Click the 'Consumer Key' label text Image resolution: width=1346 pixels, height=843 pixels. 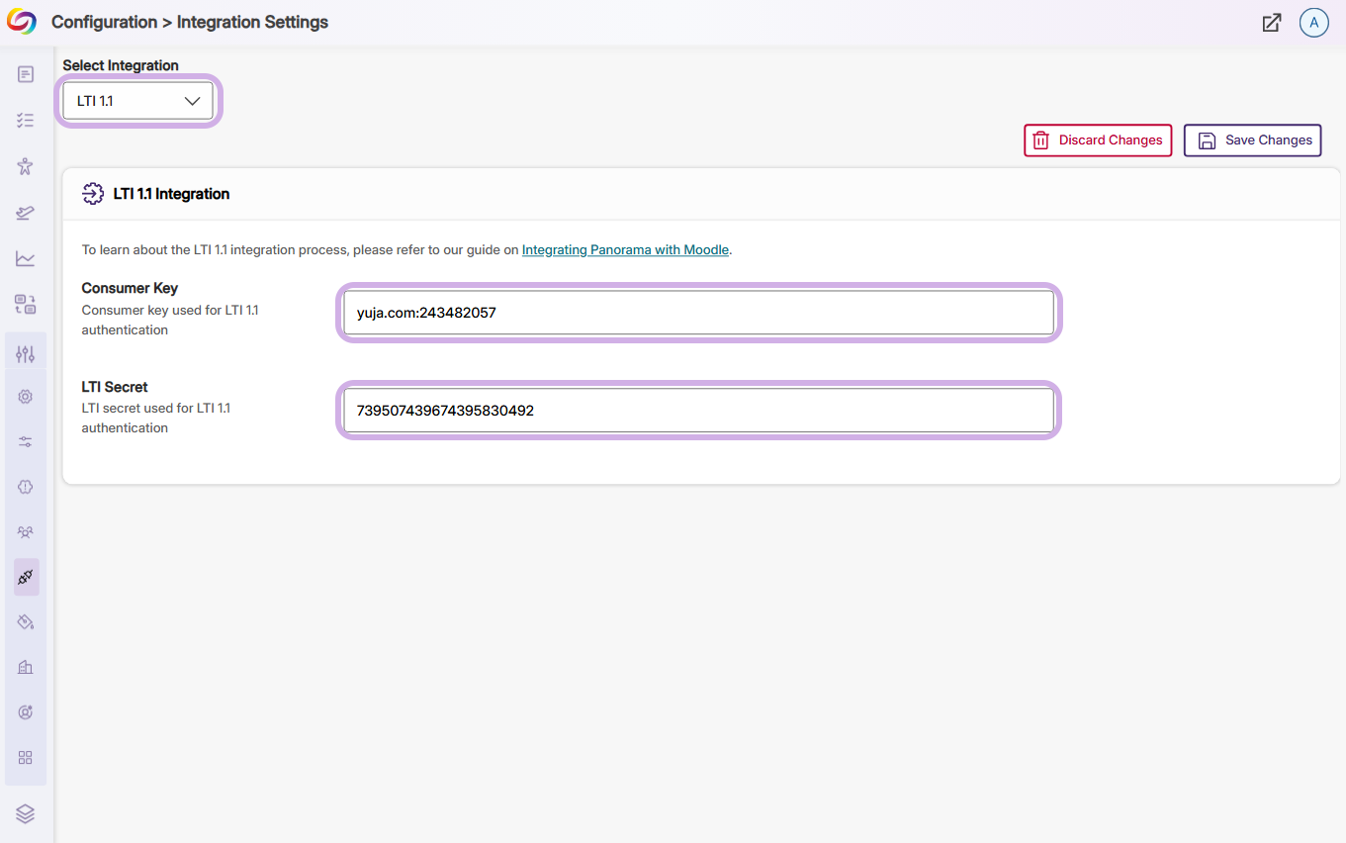[130, 288]
